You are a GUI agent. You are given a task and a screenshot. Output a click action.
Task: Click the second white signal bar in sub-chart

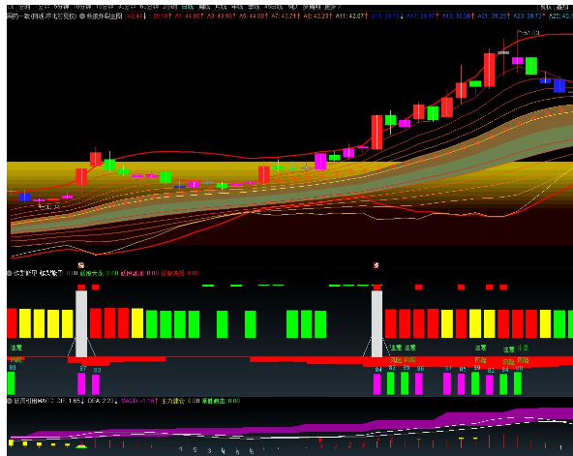(x=377, y=323)
